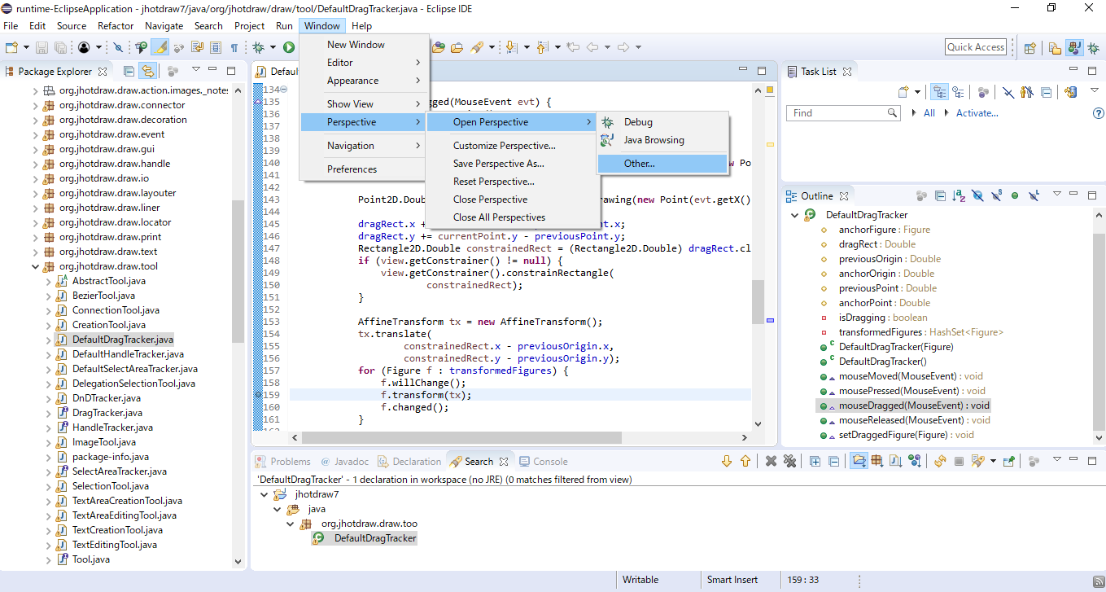
Task: Toggle Link with Editor in Package Explorer
Action: (147, 71)
